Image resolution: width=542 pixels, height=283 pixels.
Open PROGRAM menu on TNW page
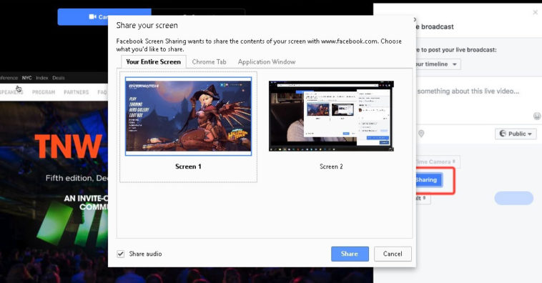44,92
